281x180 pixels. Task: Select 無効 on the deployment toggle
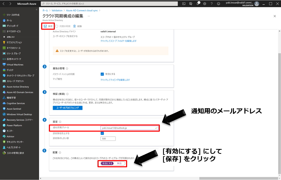[x=119, y=163]
